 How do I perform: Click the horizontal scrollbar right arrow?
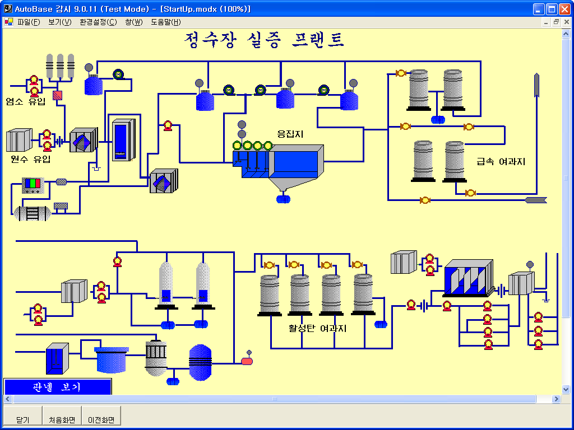[x=556, y=399]
